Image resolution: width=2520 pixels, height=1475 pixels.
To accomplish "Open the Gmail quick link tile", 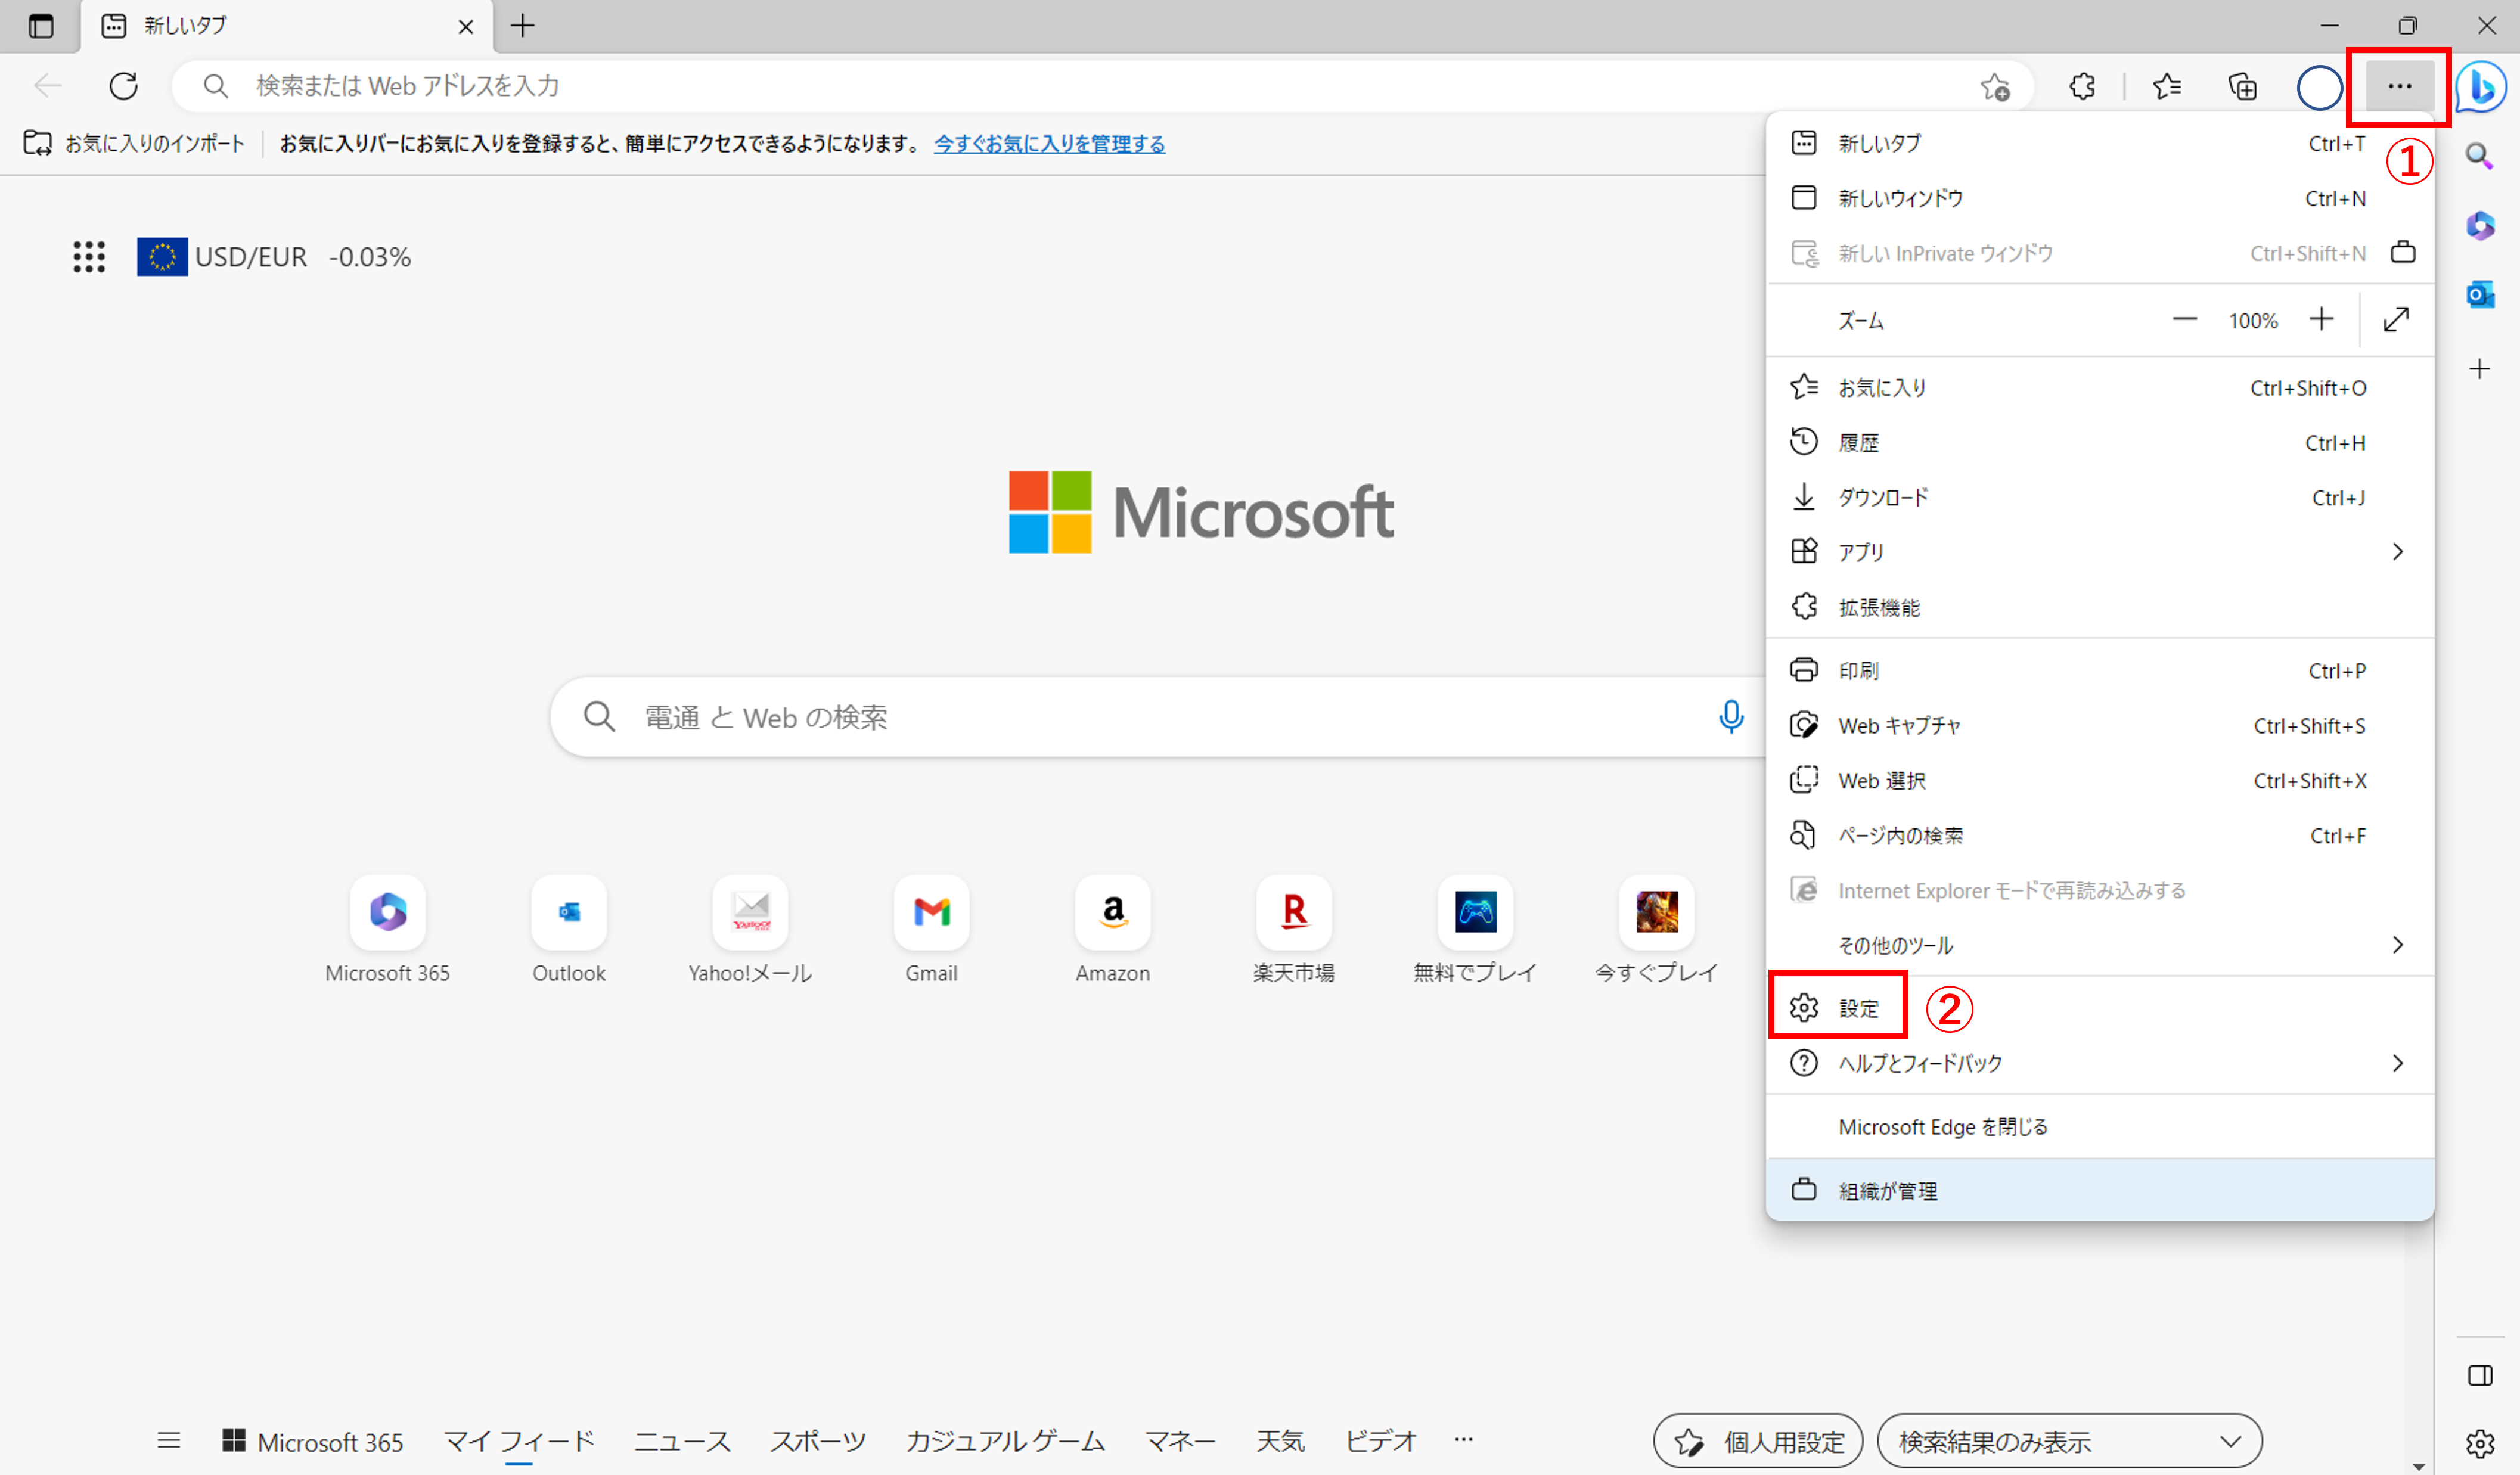I will point(931,930).
